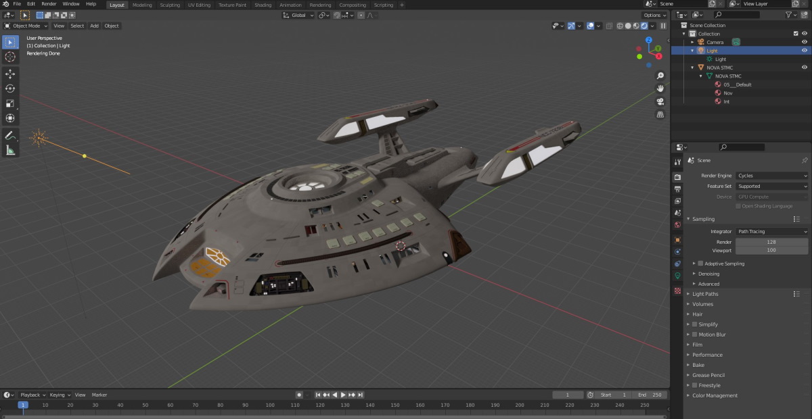
Task: Switch to the UV Editing workspace tab
Action: (x=199, y=5)
